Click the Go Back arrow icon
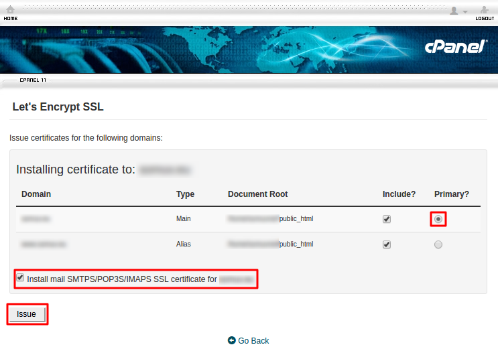 (x=232, y=340)
